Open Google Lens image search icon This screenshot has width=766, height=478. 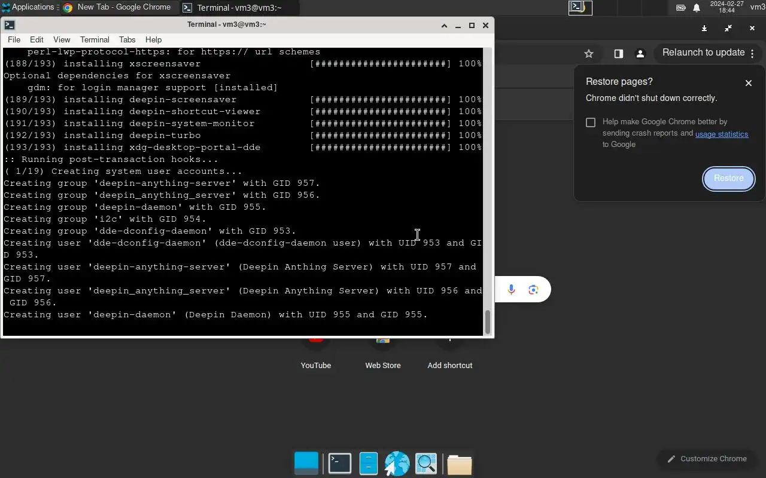(x=533, y=290)
